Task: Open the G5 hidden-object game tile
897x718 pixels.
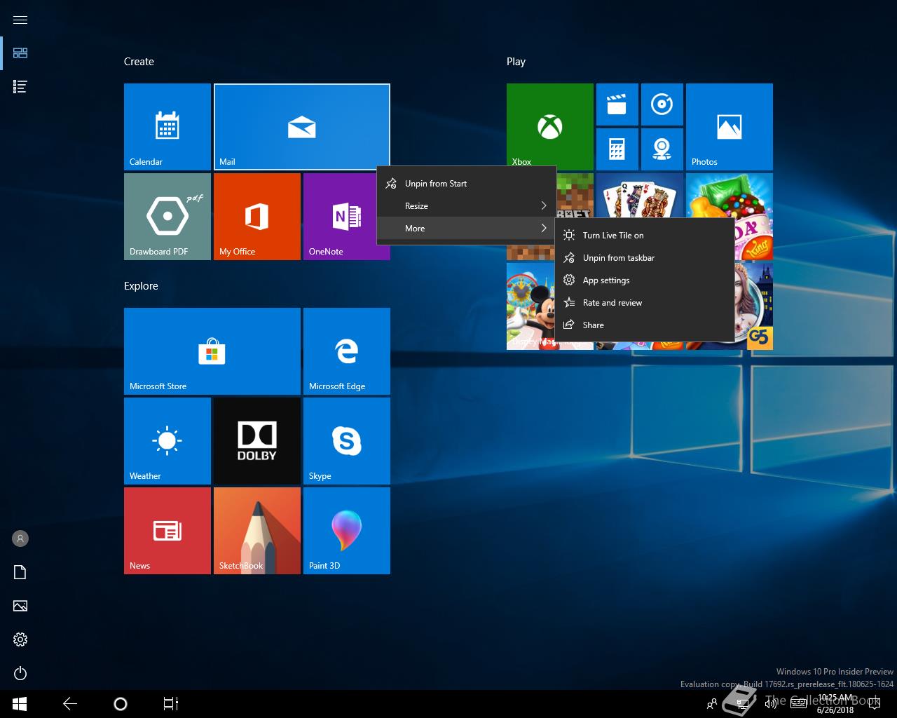Action: point(753,306)
